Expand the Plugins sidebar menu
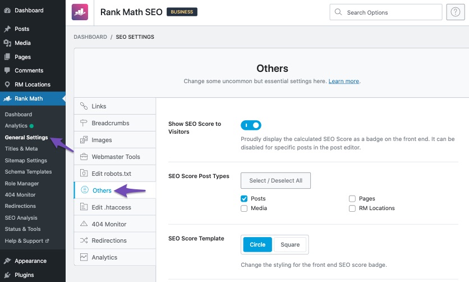The height and width of the screenshot is (282, 469). point(24,275)
